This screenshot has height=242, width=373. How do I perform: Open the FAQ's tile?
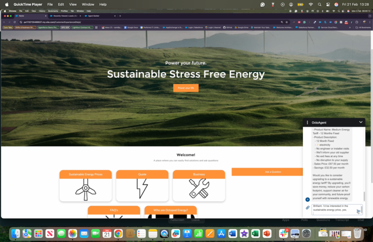tap(114, 210)
